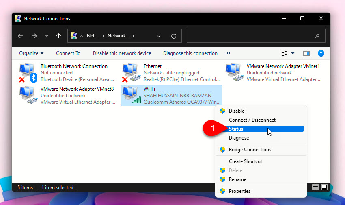Open the blue Help icon

tap(321, 53)
